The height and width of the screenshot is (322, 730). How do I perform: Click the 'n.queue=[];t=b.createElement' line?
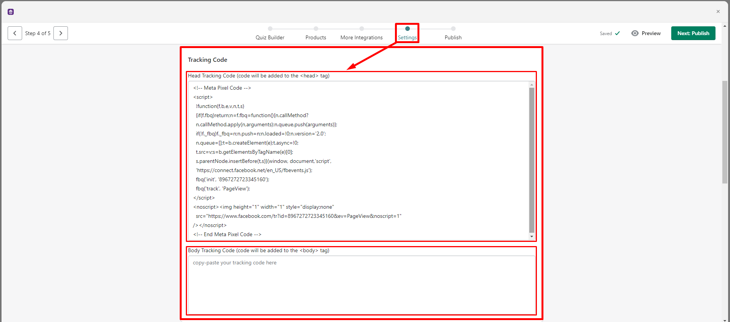pos(247,143)
